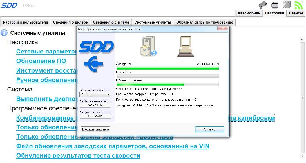Screen dimensions: 306x163
Task: Click the Загрузка GX63-14C185-AN завершена status message
Action: [x=165, y=105]
